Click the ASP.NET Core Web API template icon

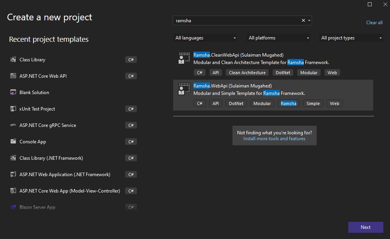pyautogui.click(x=13, y=76)
